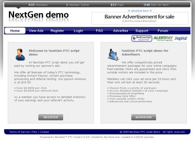This screenshot has height=141, width=195.
Task: Click the businessman avatar icon
Action: tap(20, 54)
